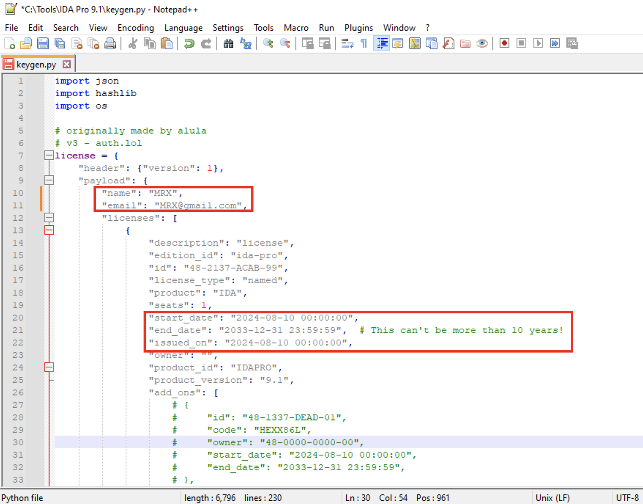Select the keygen.py tab

tap(36, 64)
